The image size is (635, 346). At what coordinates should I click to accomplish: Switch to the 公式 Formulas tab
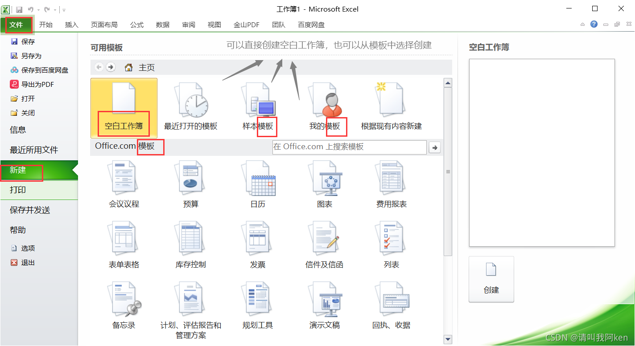(x=137, y=25)
